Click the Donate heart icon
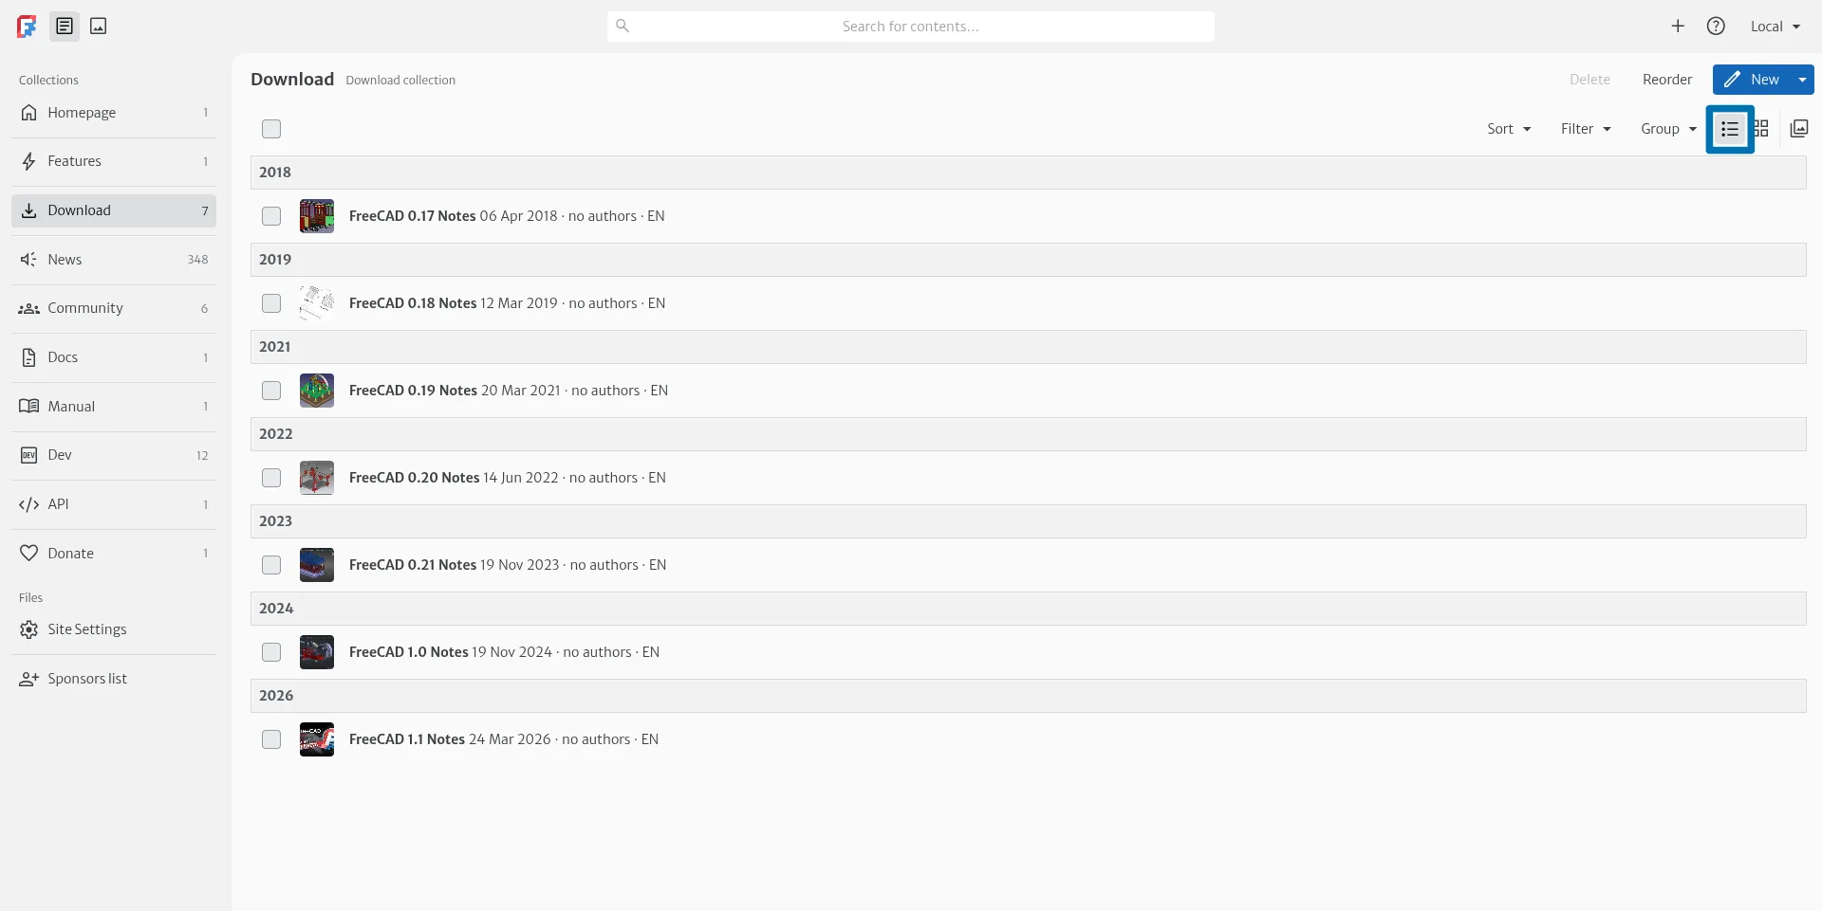Screen dimensions: 1822x911 [x=29, y=554]
